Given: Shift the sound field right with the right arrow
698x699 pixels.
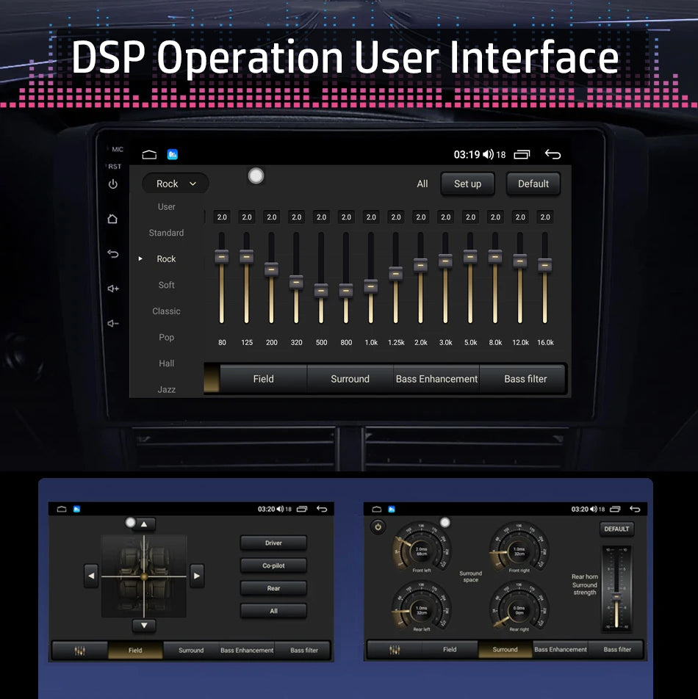Looking at the screenshot, I should [x=197, y=576].
